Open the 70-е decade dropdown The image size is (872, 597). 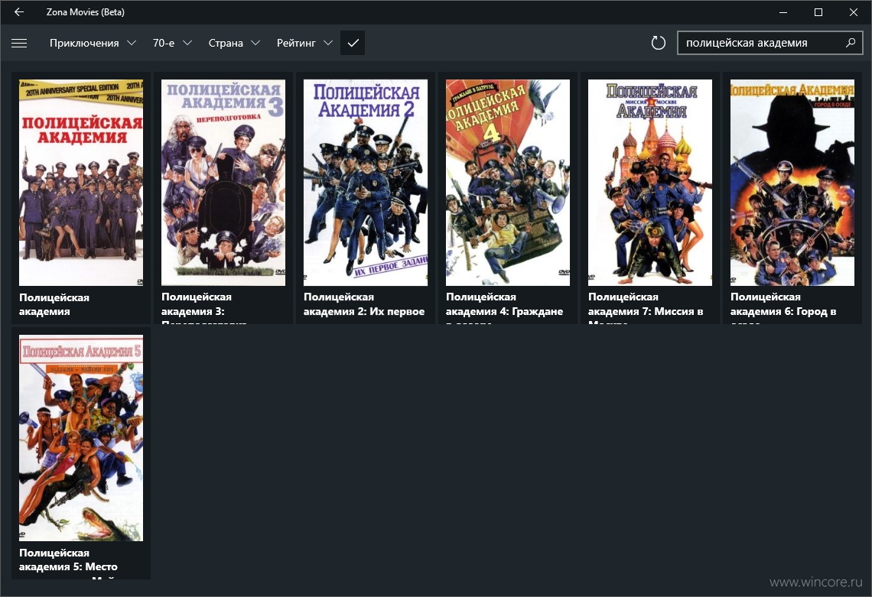point(172,43)
